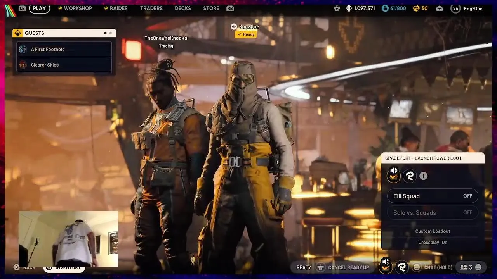Open the A First Foothold quest

click(x=64, y=49)
